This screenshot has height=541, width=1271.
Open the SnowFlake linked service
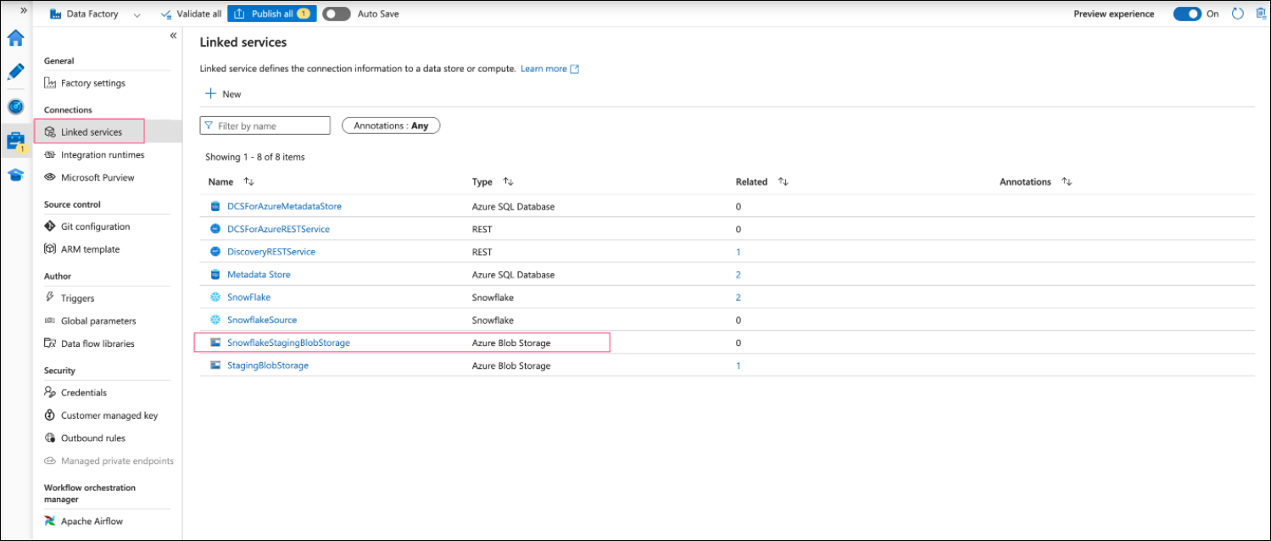coord(248,298)
